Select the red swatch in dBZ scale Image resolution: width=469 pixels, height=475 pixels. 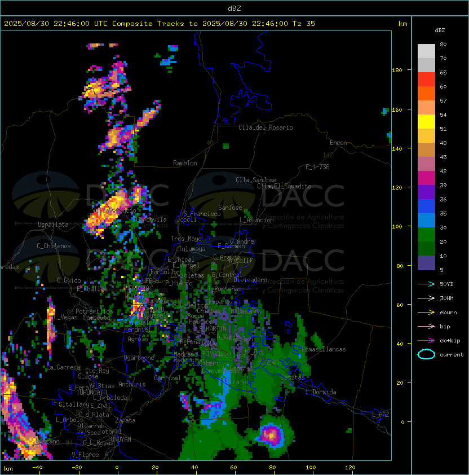point(426,80)
